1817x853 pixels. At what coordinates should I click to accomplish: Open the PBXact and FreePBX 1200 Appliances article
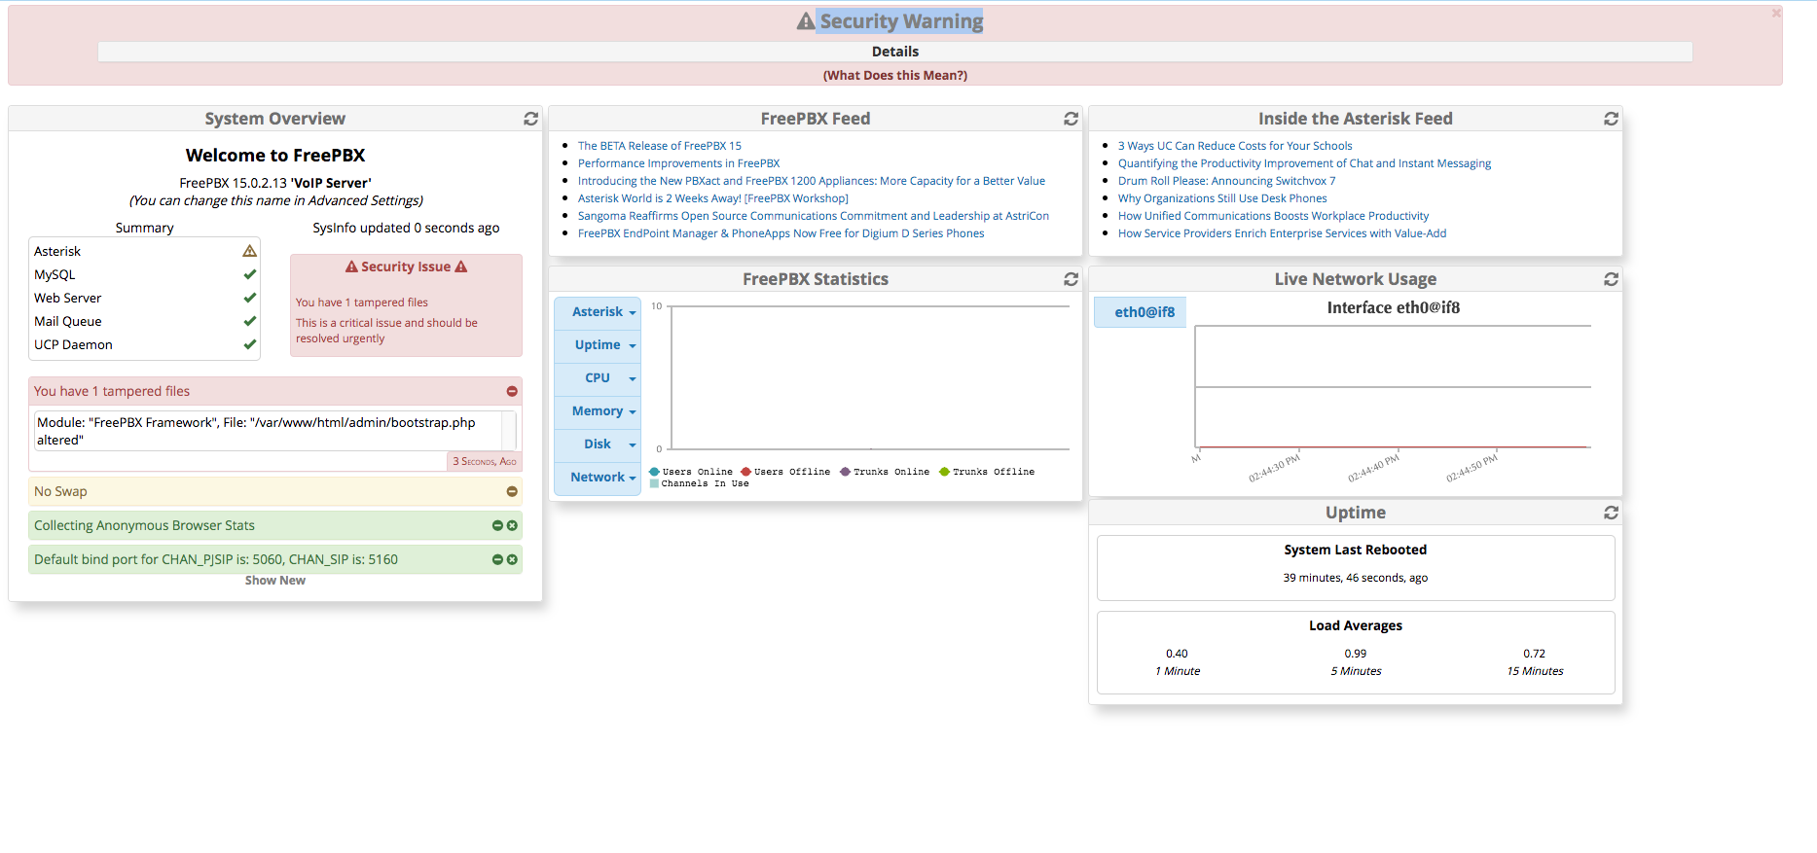pos(811,181)
